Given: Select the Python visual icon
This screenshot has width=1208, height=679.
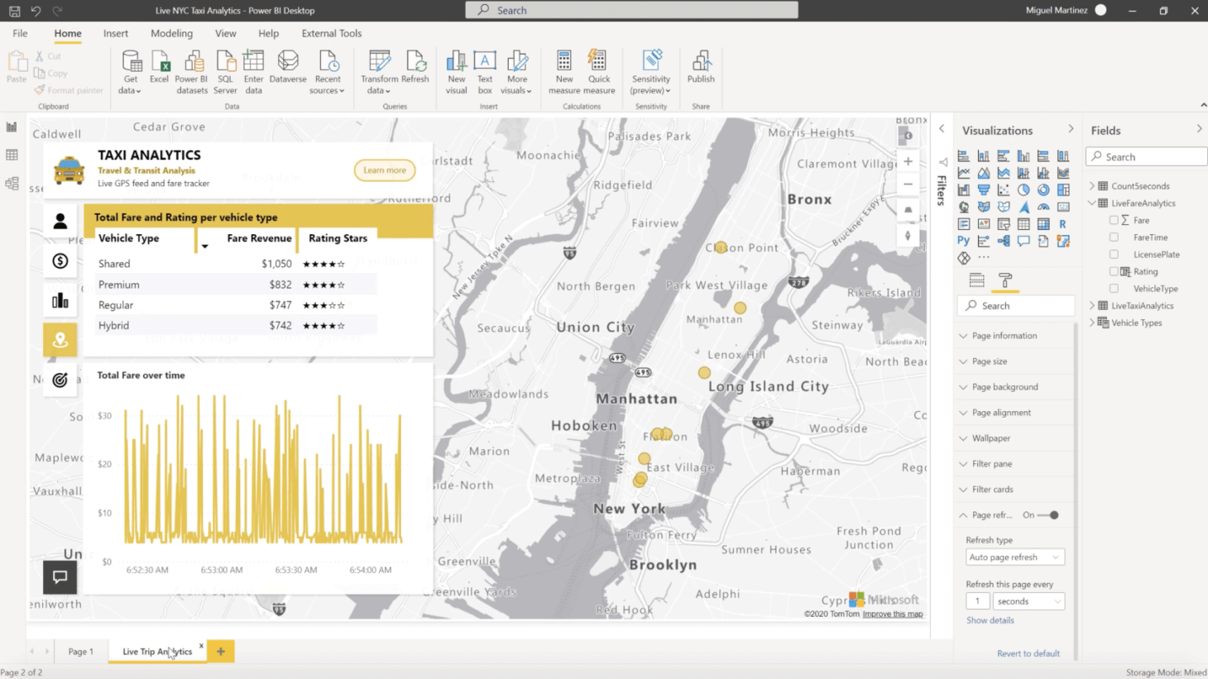Looking at the screenshot, I should pyautogui.click(x=963, y=241).
